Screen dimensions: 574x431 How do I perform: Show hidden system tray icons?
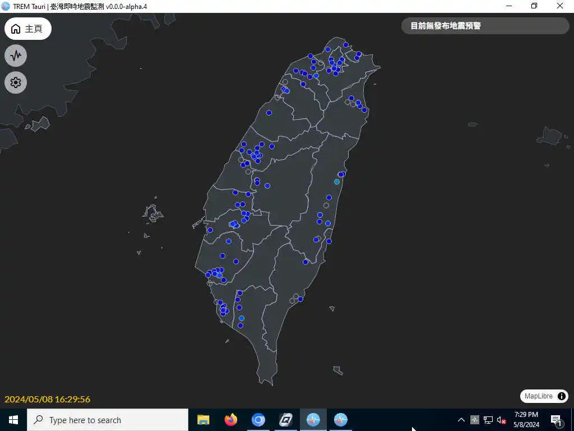(x=461, y=420)
